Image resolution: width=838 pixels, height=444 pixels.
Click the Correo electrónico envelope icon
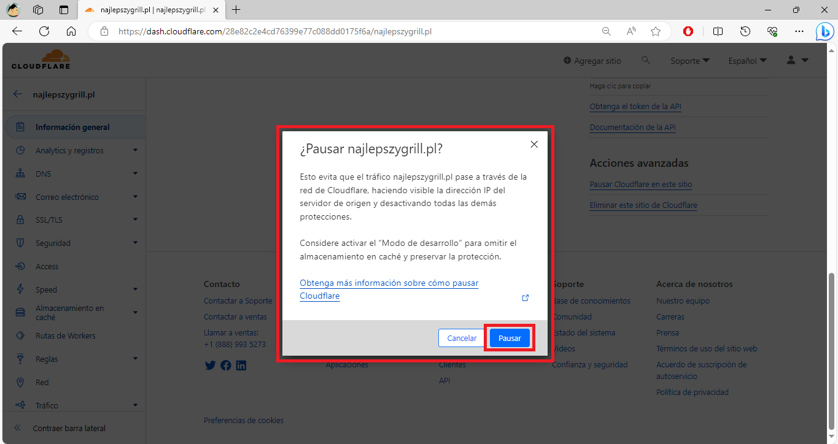(x=20, y=197)
